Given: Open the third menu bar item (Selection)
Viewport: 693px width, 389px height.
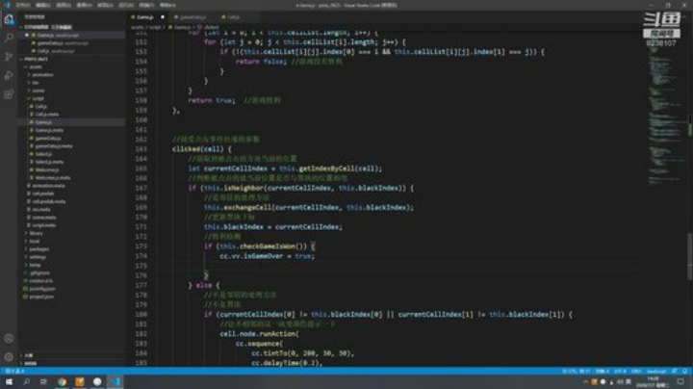Looking at the screenshot, I should [64, 6].
